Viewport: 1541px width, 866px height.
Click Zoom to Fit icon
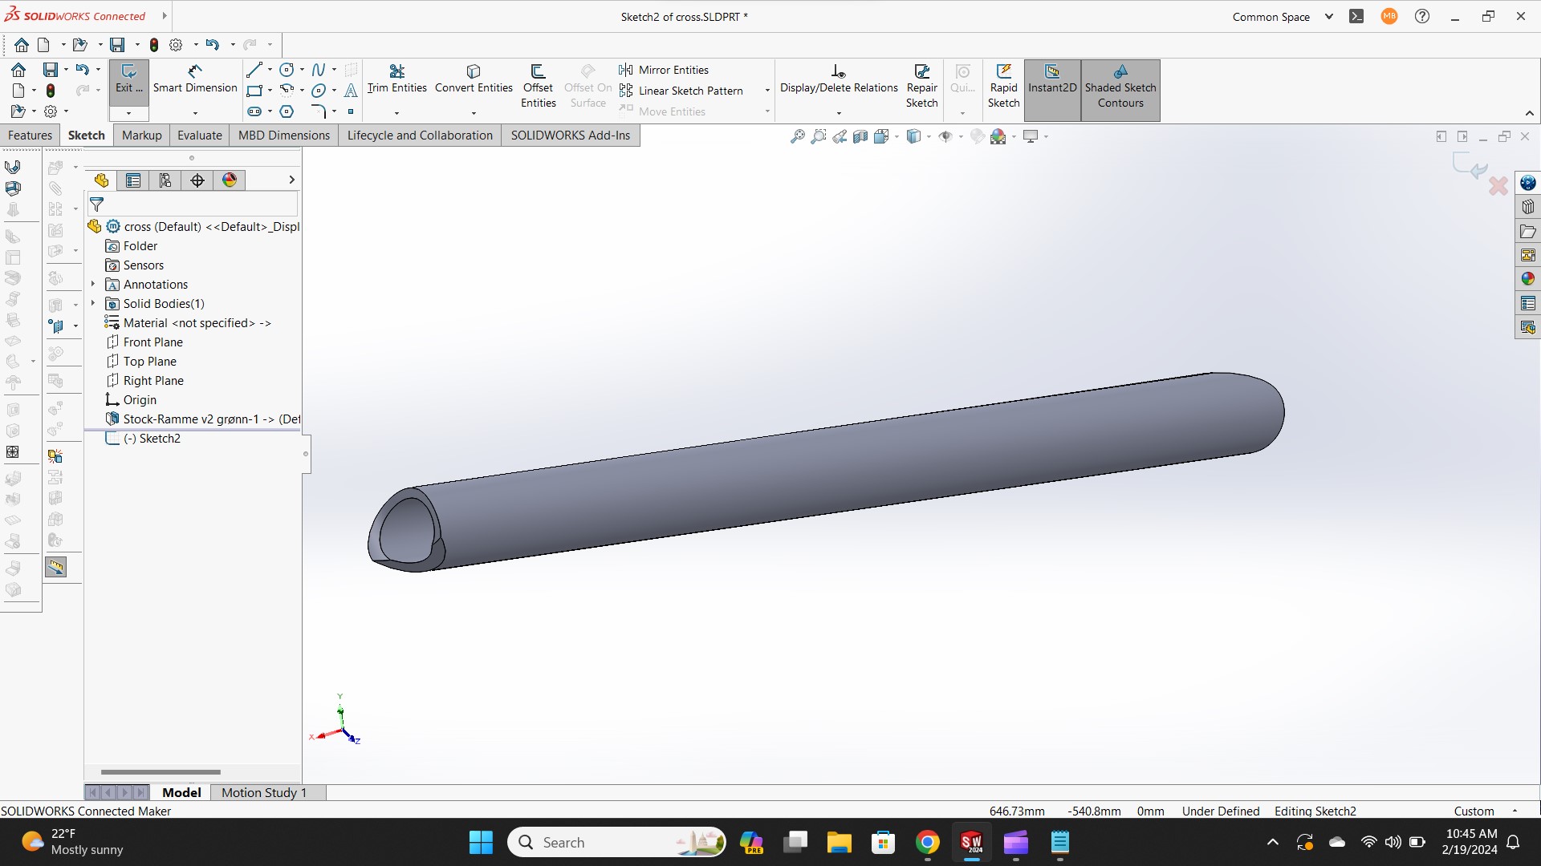pyautogui.click(x=797, y=136)
